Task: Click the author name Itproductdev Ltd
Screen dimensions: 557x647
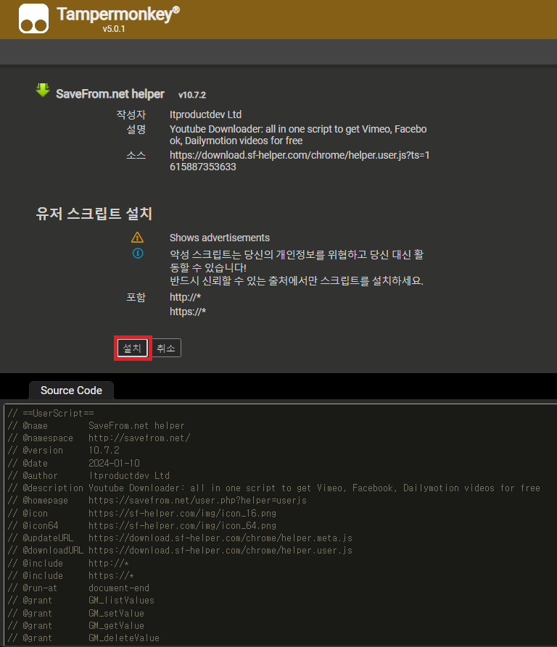Action: point(206,114)
